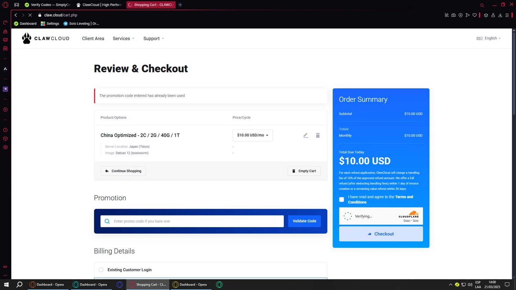Click Continue Shopping button
The image size is (516, 290).
(123, 171)
